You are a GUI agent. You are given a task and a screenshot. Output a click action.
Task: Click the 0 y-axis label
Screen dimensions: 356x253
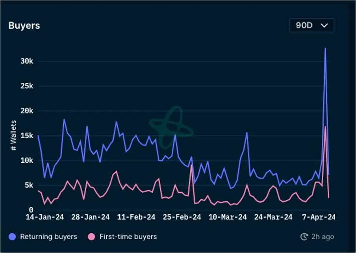(31, 210)
